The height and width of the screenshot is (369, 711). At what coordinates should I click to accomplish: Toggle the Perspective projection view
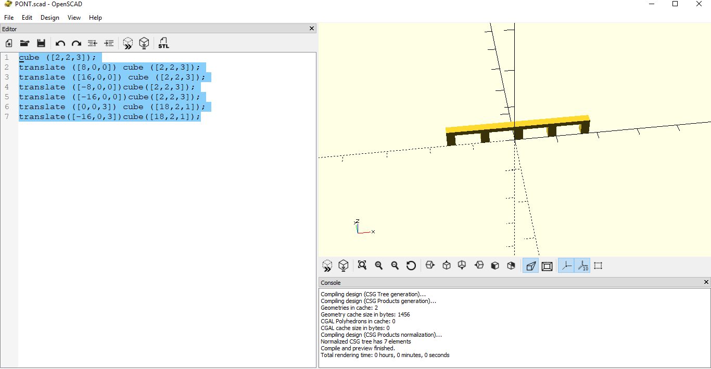(x=530, y=266)
